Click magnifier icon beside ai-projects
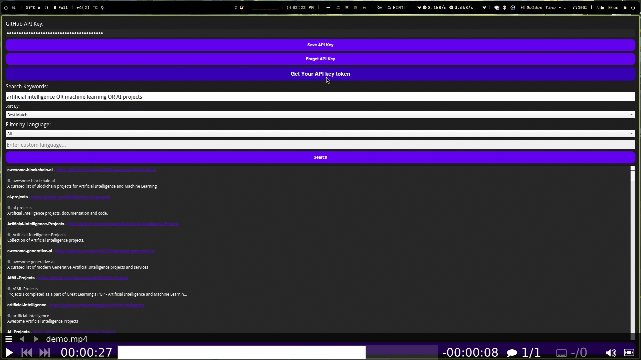This screenshot has width=641, height=360. click(x=9, y=208)
